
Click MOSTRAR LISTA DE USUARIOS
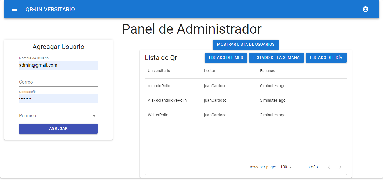click(246, 45)
